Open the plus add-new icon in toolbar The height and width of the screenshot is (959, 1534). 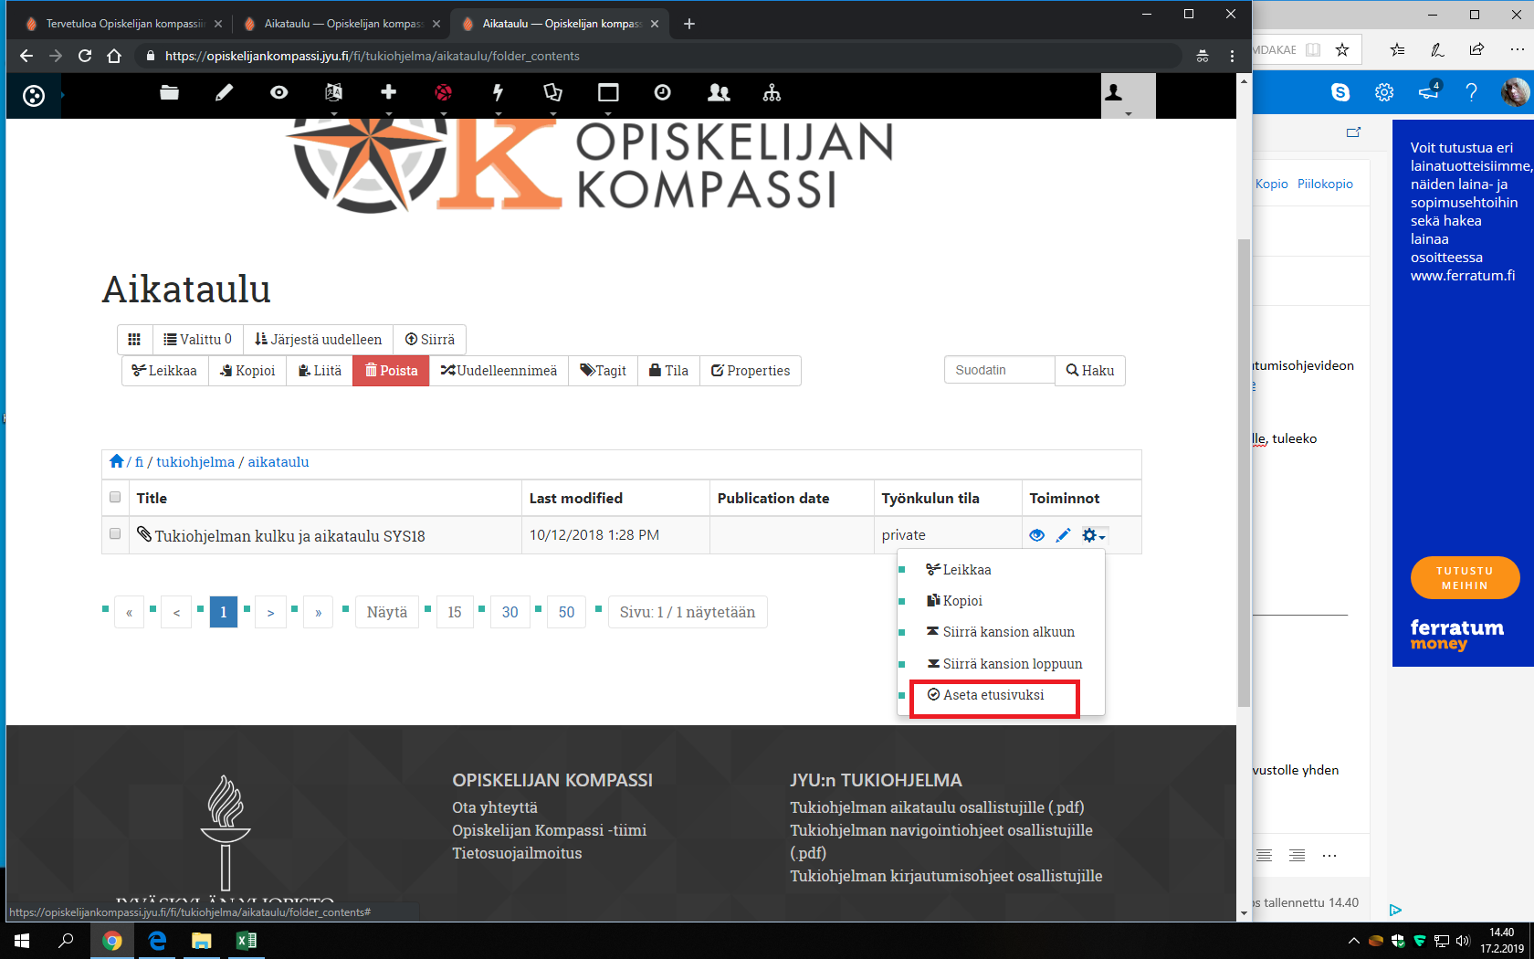[388, 92]
